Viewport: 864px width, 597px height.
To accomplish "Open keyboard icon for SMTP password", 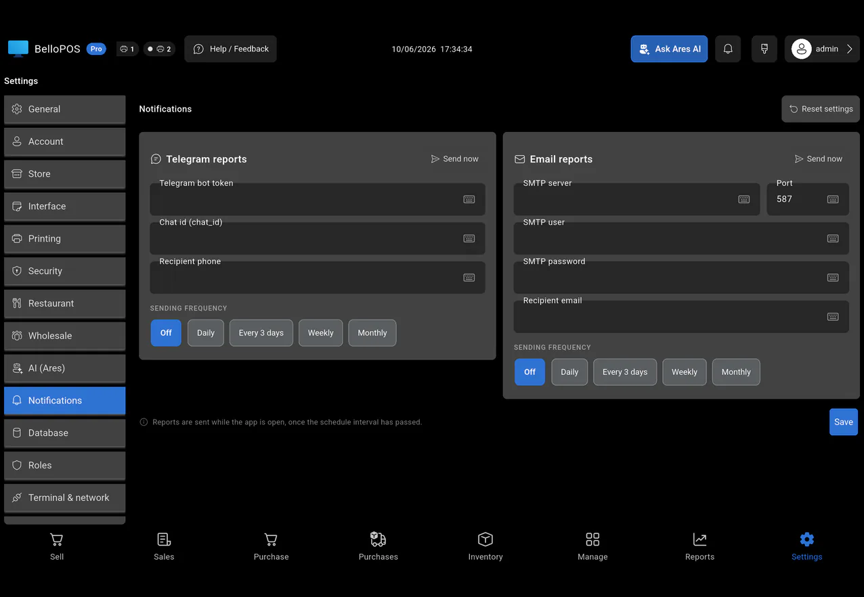I will coord(833,278).
